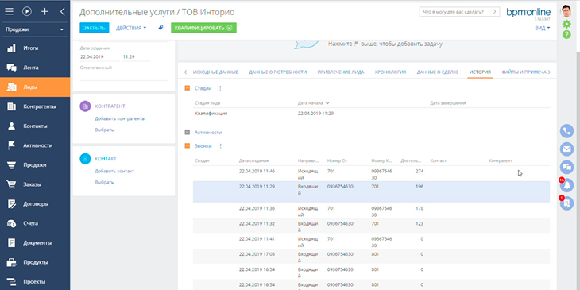
Task: Click the Добавить контрагента link
Action: (119, 118)
